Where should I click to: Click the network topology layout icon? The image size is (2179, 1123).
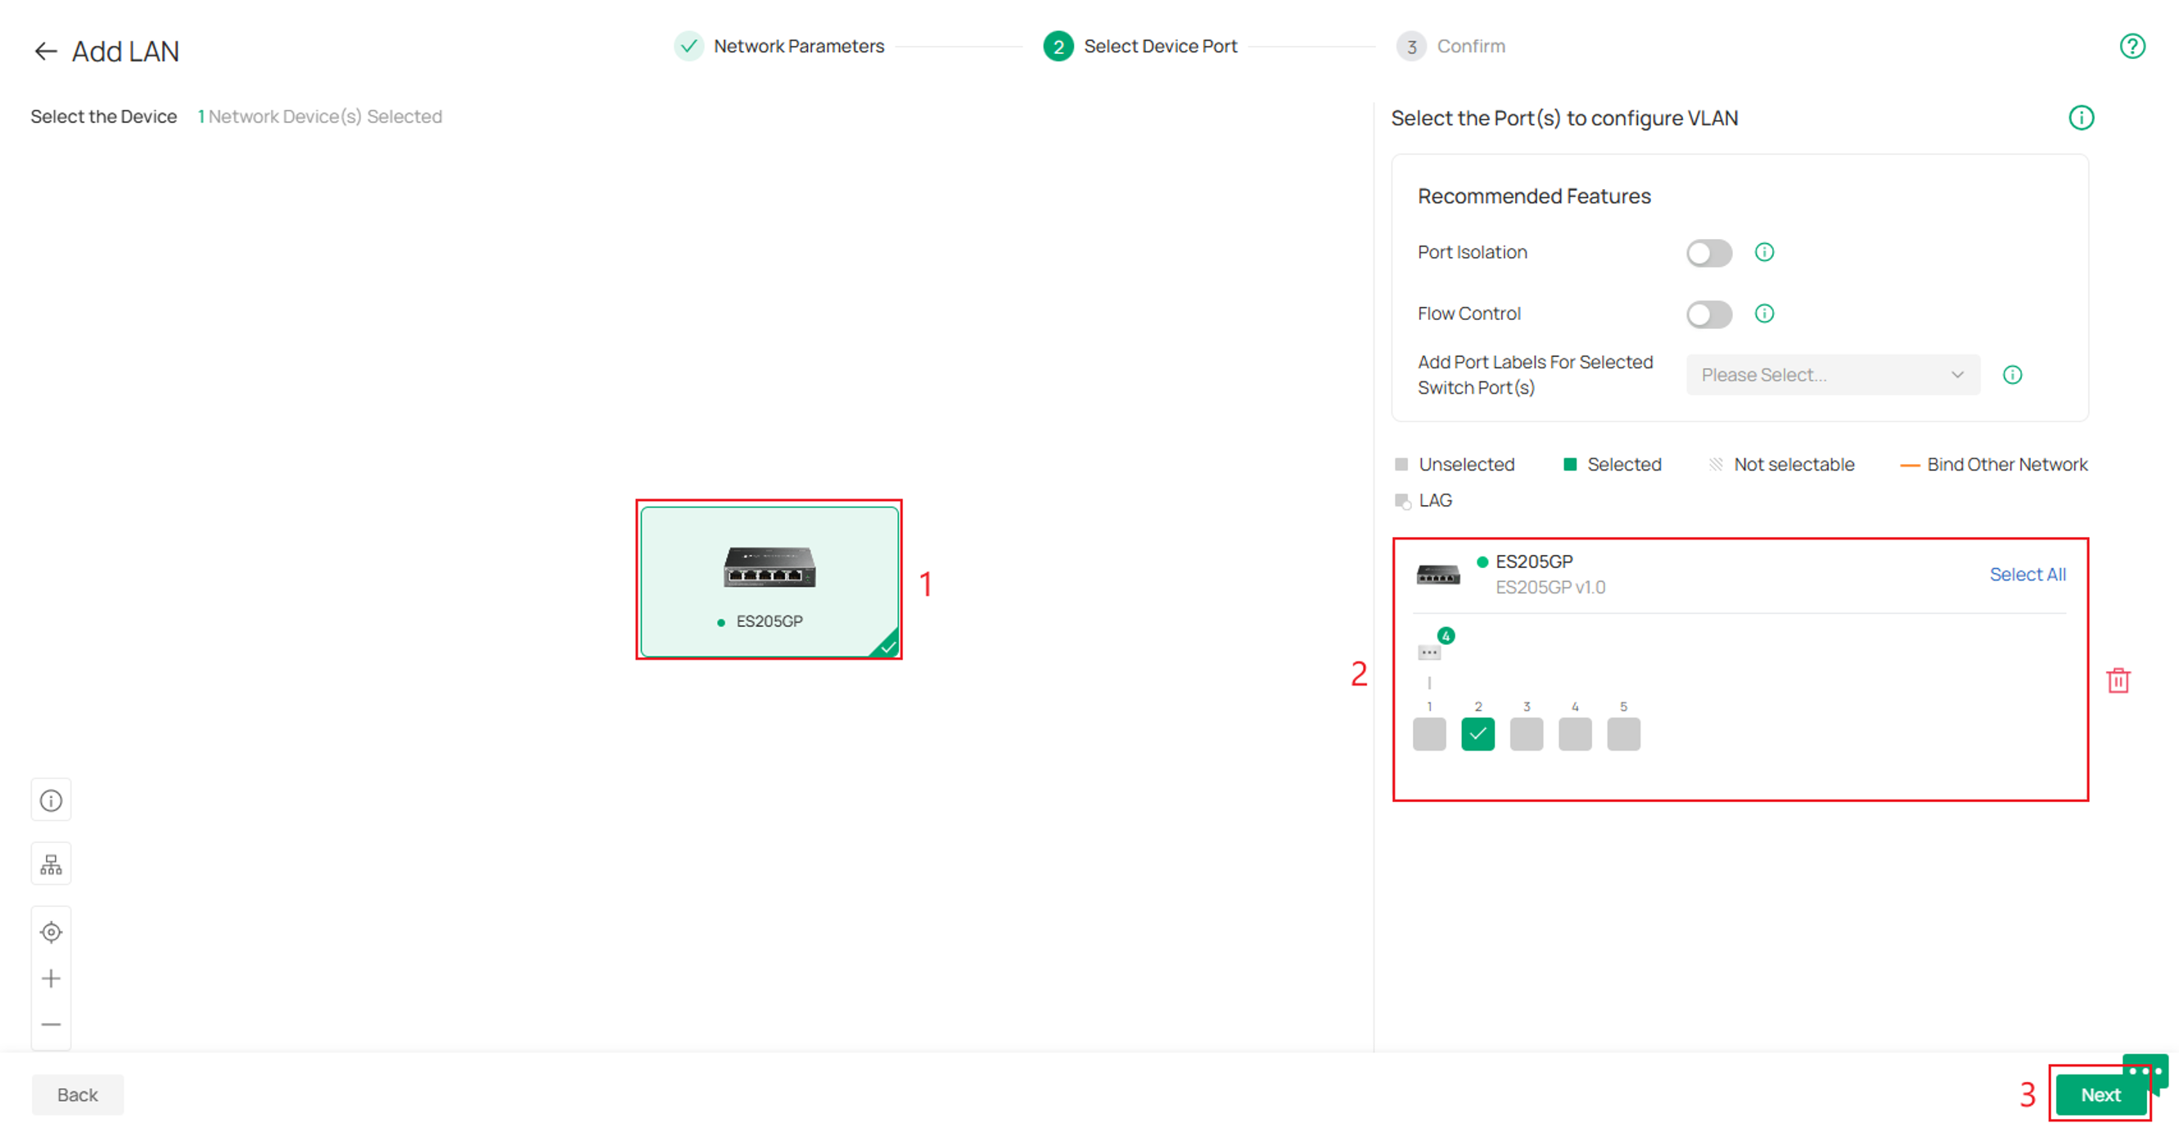point(51,864)
